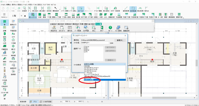
Task: Click the 部品作成 icon in main menu
Action: 54,28
